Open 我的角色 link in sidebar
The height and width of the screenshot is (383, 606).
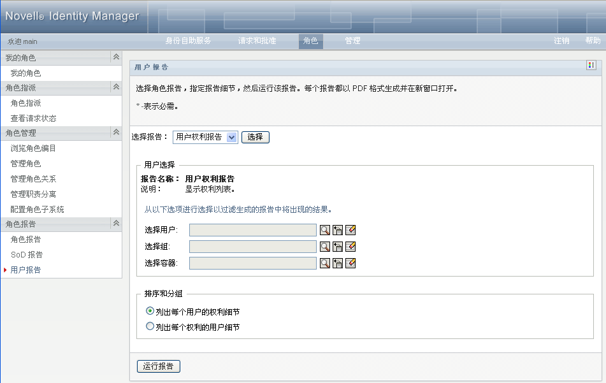pos(25,73)
